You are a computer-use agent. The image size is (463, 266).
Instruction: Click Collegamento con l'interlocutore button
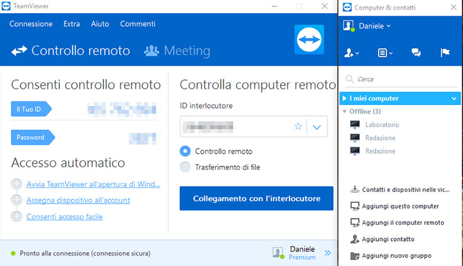257,199
